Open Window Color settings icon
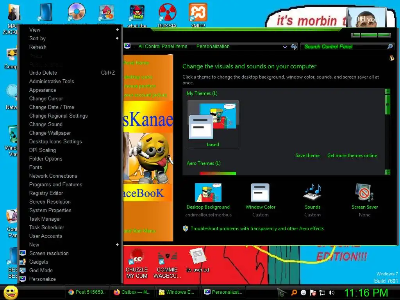This screenshot has width=400, height=300. coord(260,193)
